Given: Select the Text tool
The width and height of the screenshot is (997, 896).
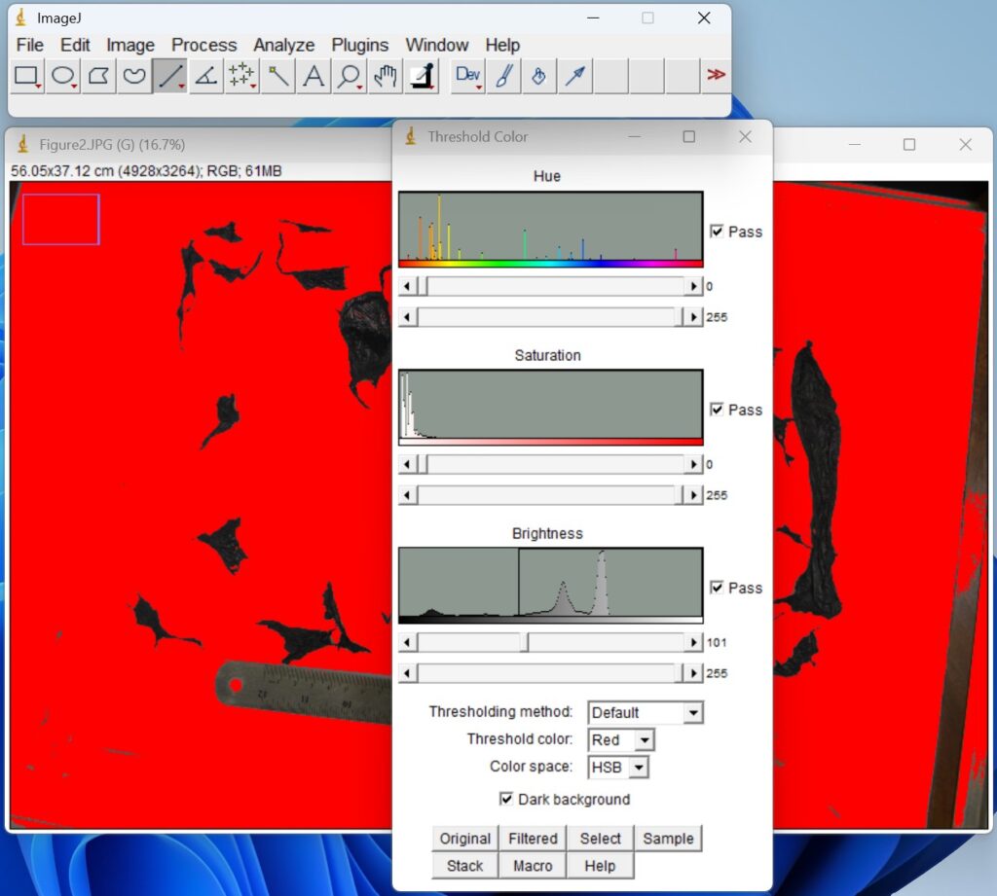Looking at the screenshot, I should pos(313,76).
